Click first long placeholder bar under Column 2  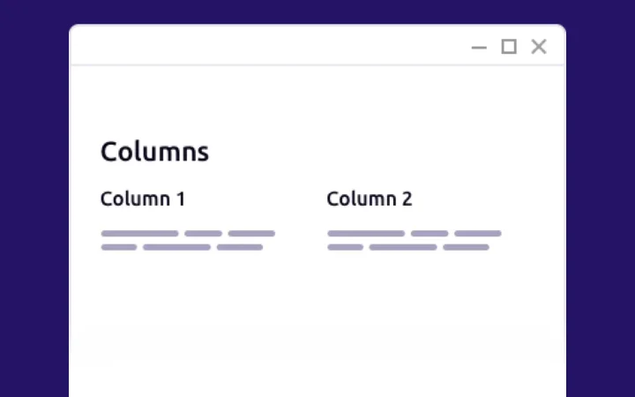[x=366, y=234]
